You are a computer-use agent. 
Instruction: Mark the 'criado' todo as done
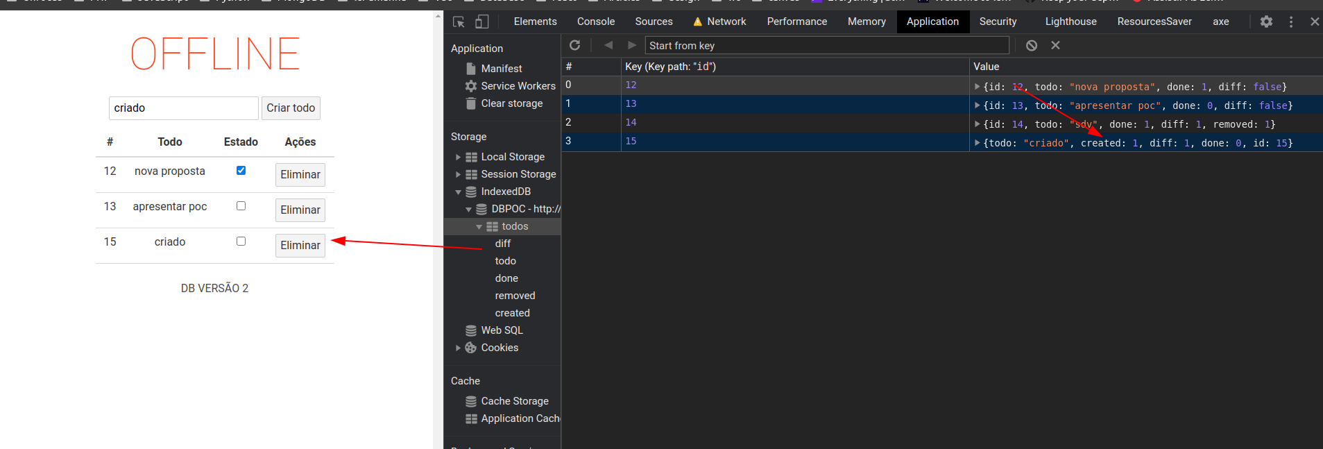click(241, 242)
